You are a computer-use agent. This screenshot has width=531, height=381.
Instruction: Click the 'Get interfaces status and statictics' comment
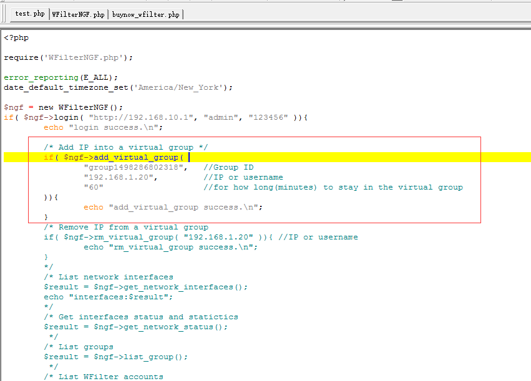coord(141,317)
